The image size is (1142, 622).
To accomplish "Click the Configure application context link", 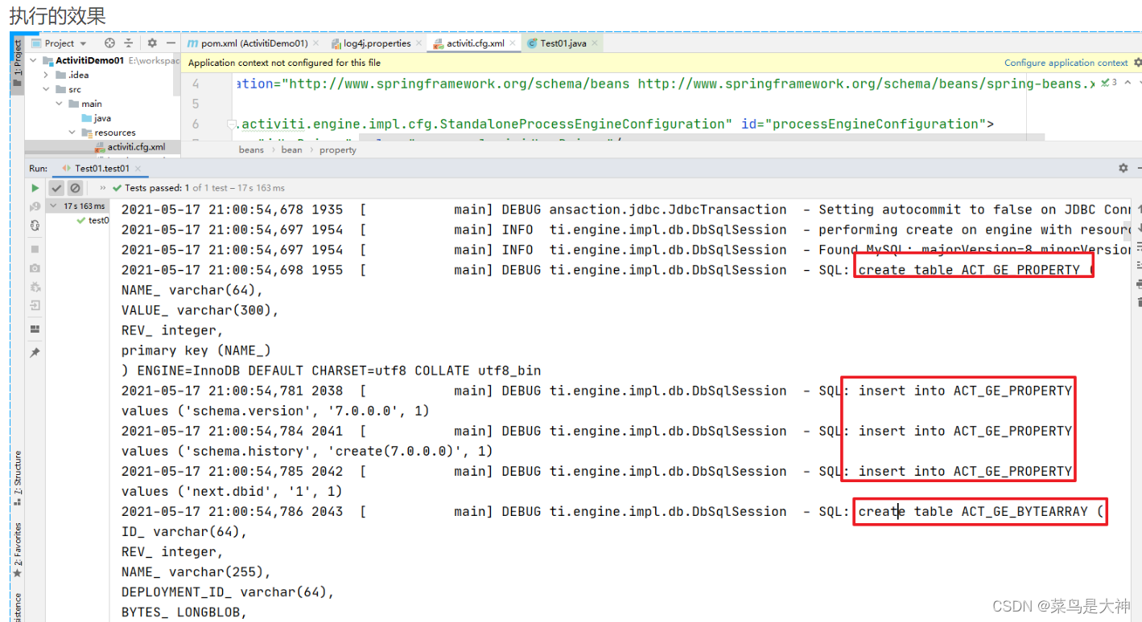I will 1066,62.
